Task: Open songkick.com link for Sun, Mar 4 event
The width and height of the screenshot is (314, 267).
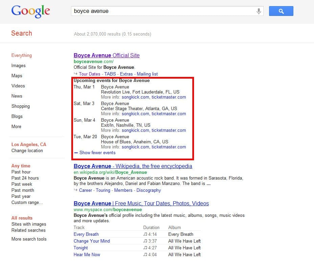Action: 136,130
